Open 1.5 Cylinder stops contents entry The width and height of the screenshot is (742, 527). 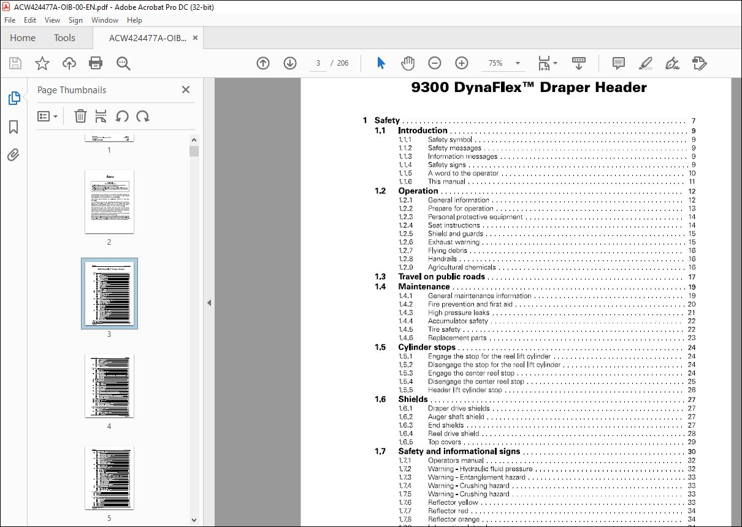point(535,347)
